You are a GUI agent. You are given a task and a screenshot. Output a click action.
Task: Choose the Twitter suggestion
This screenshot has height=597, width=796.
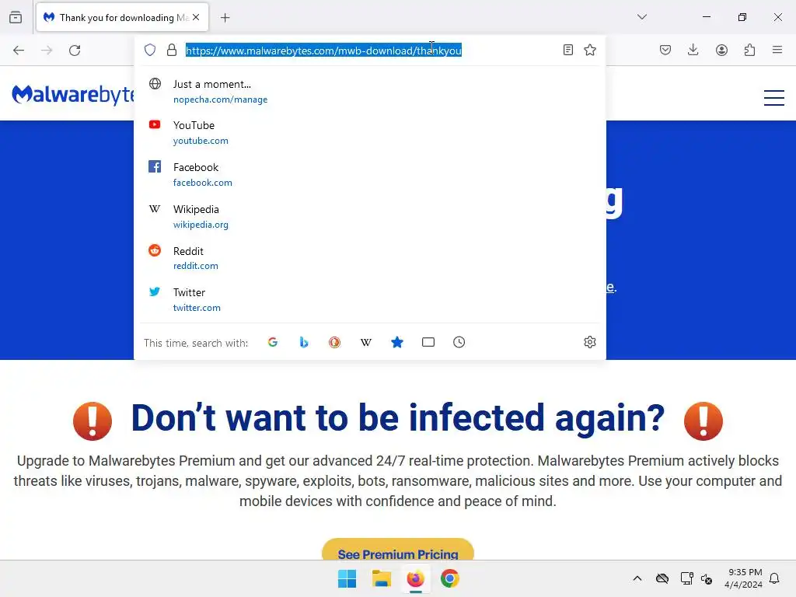(370, 299)
